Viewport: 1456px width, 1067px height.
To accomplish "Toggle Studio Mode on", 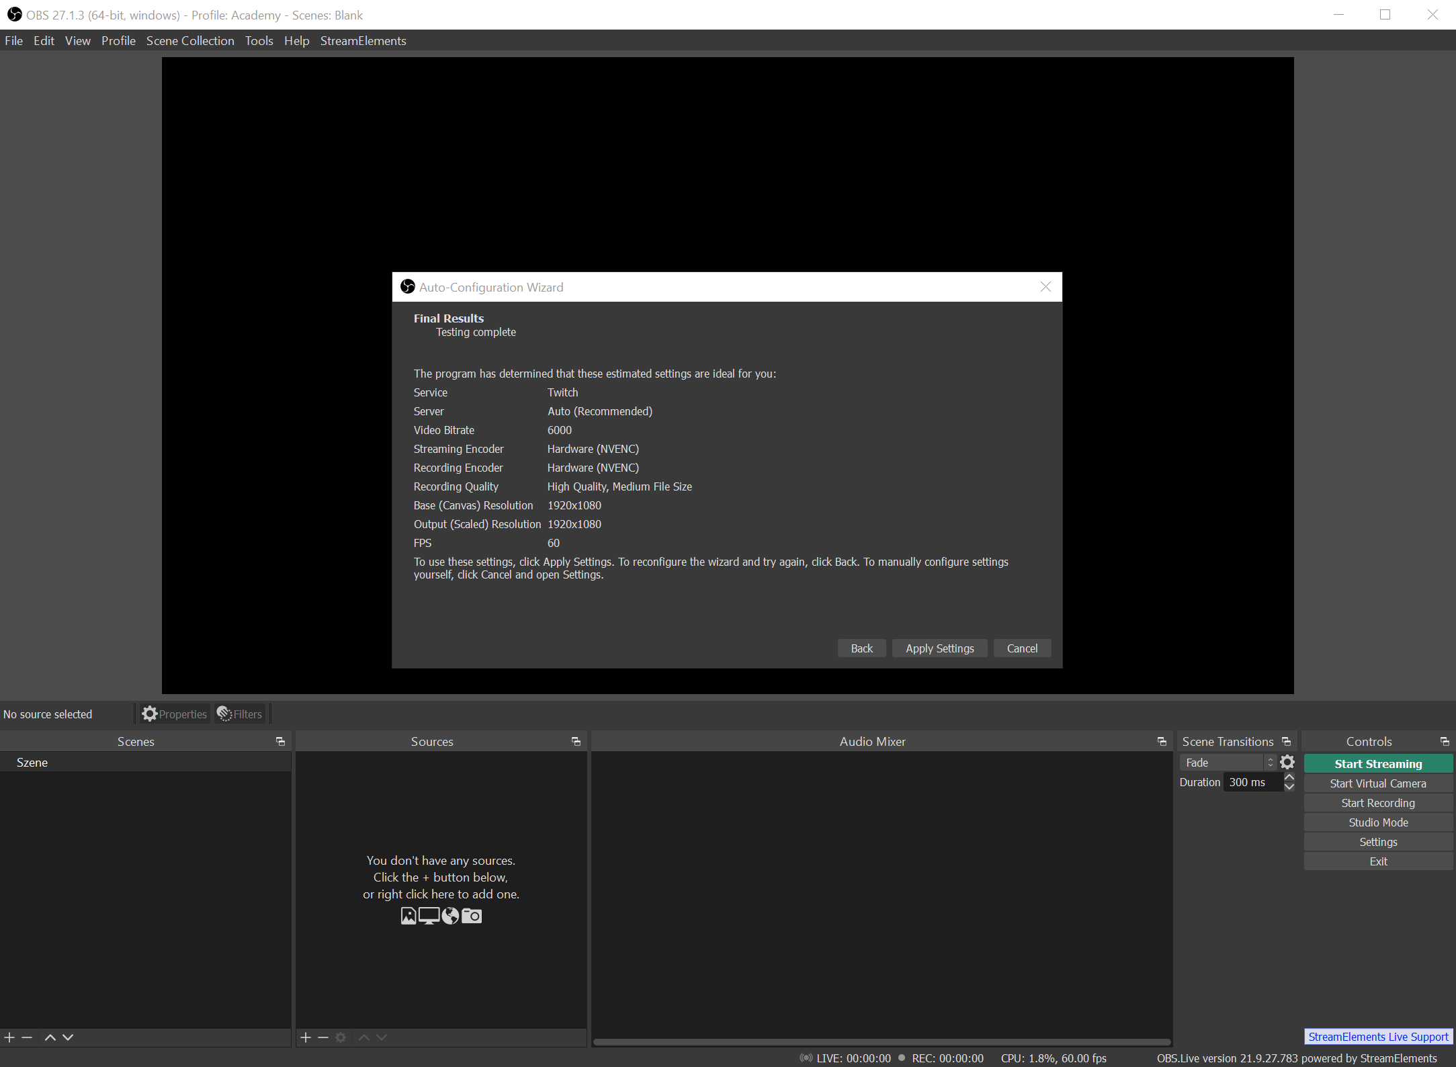I will point(1378,822).
